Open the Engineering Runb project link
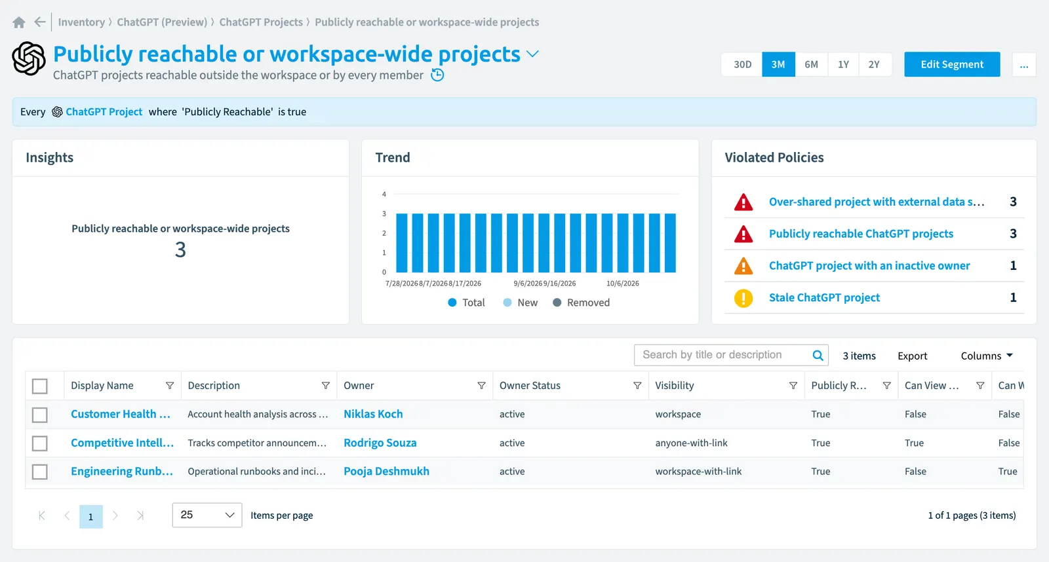This screenshot has height=562, width=1049. click(122, 471)
